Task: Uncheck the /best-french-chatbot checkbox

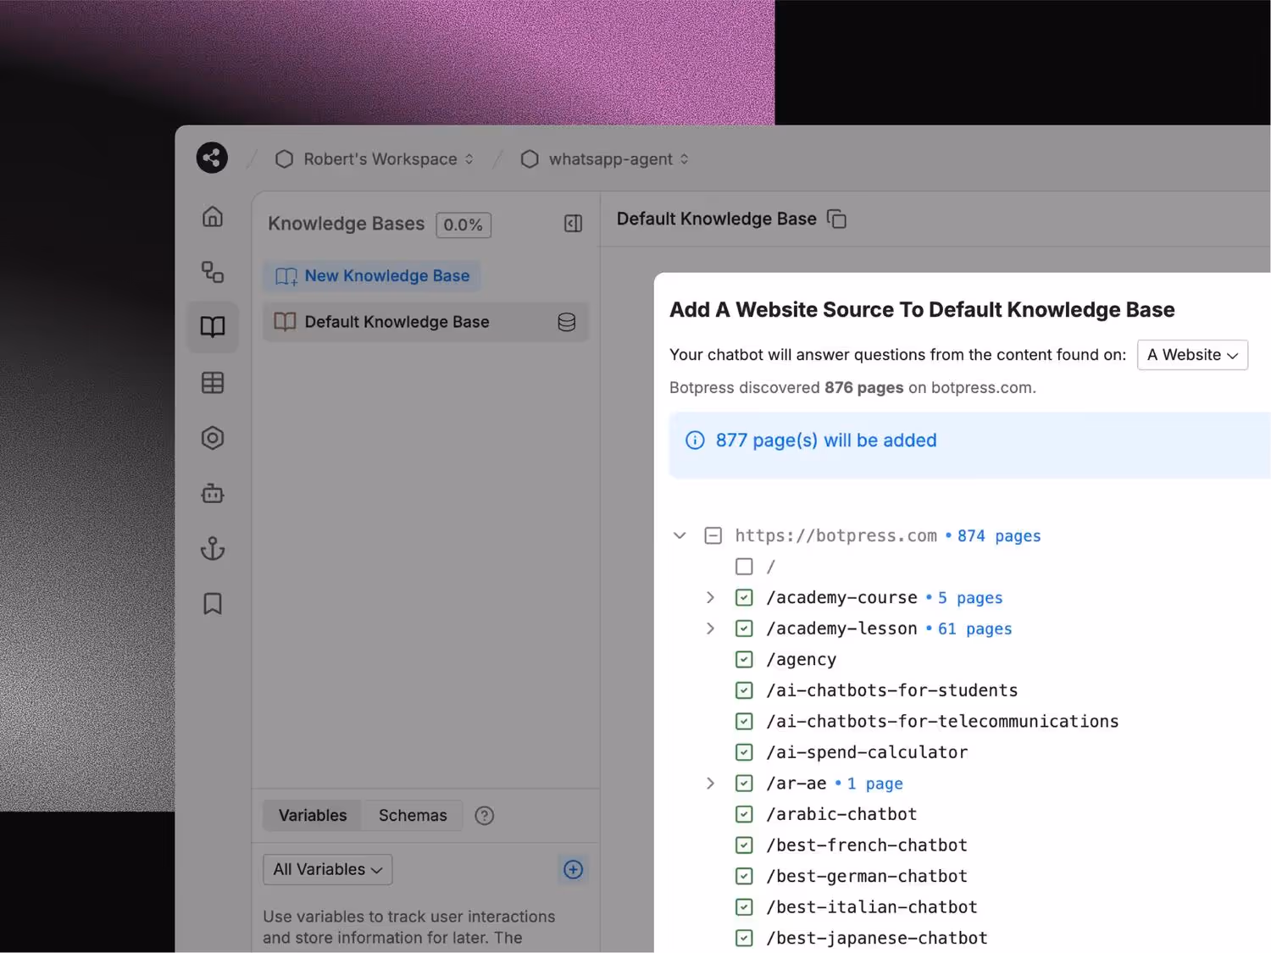Action: click(744, 845)
